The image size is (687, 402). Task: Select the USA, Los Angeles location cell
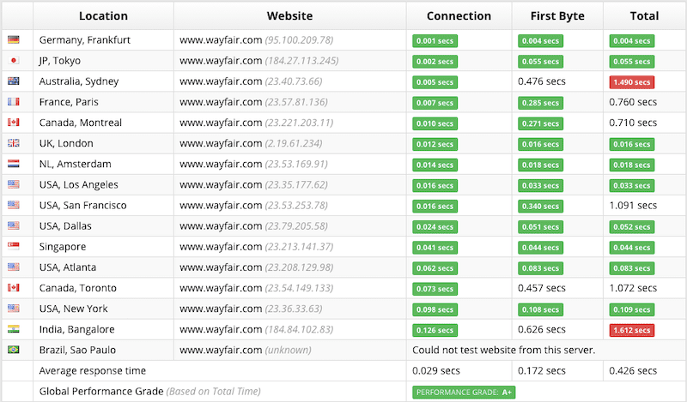pyautogui.click(x=103, y=184)
